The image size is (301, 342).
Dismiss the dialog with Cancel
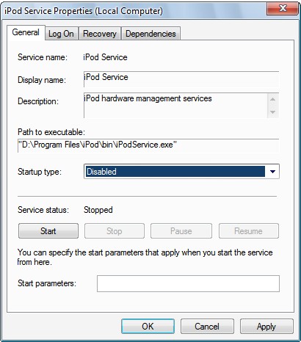pos(207,327)
